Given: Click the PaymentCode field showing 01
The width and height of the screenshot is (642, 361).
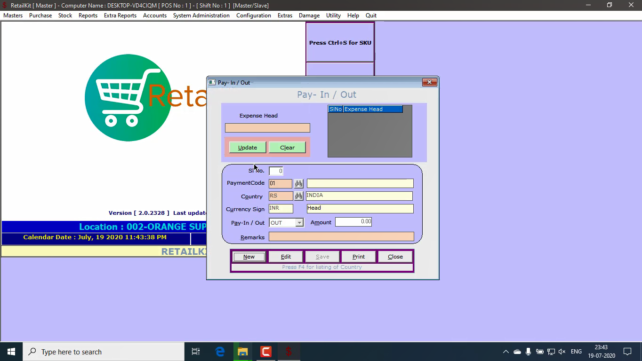Looking at the screenshot, I should (281, 183).
